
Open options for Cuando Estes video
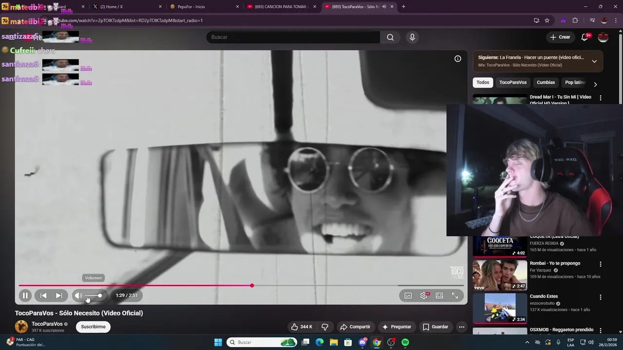pyautogui.click(x=601, y=297)
